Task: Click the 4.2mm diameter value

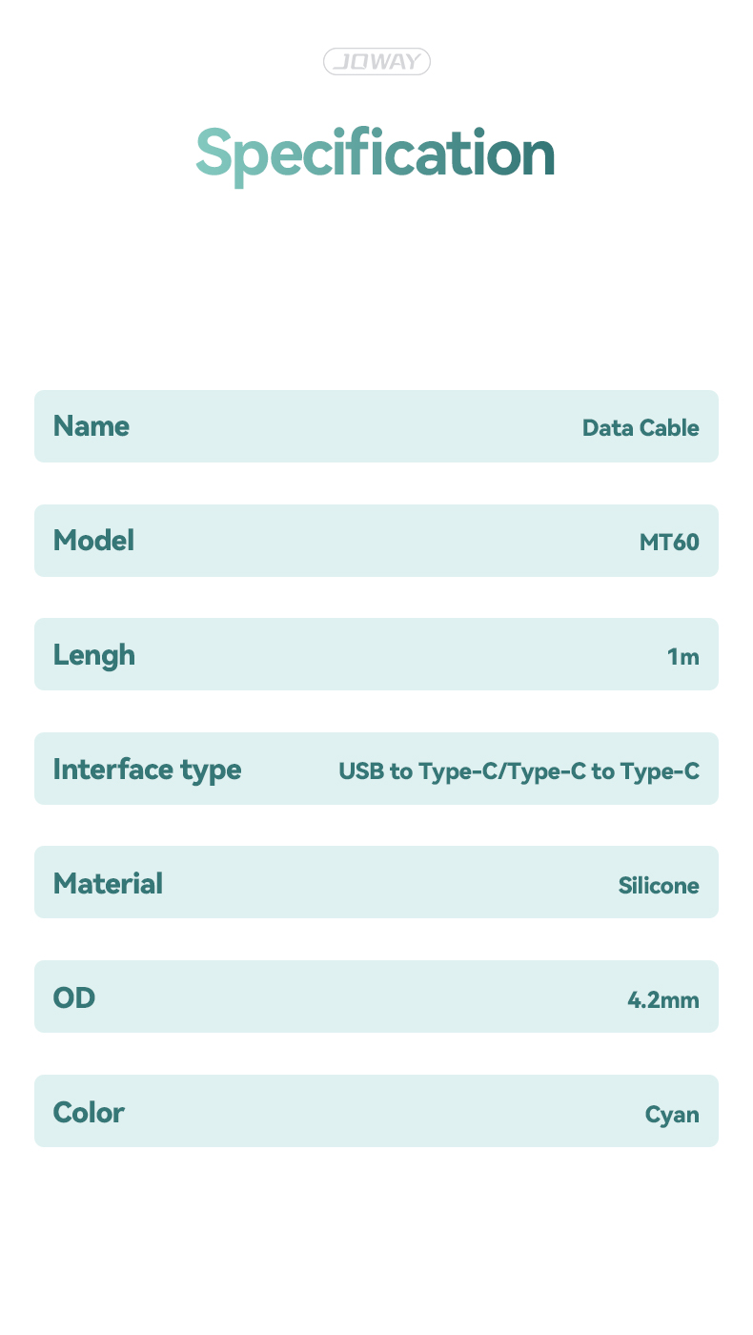Action: pos(663,1000)
